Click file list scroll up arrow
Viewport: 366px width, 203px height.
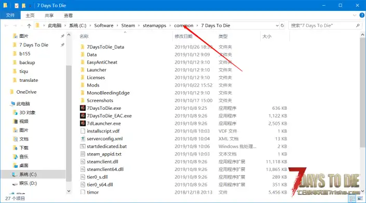[362, 35]
